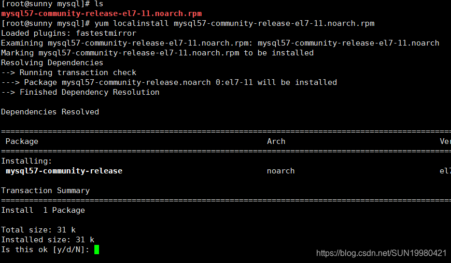Click the 'Total size: 31 k' line
The width and height of the screenshot is (451, 263).
tap(38, 230)
